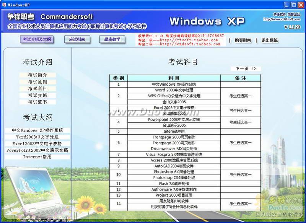Select 考试原则 in sidebar
Image resolution: width=306 pixels, height=223 pixels.
[x=37, y=82]
